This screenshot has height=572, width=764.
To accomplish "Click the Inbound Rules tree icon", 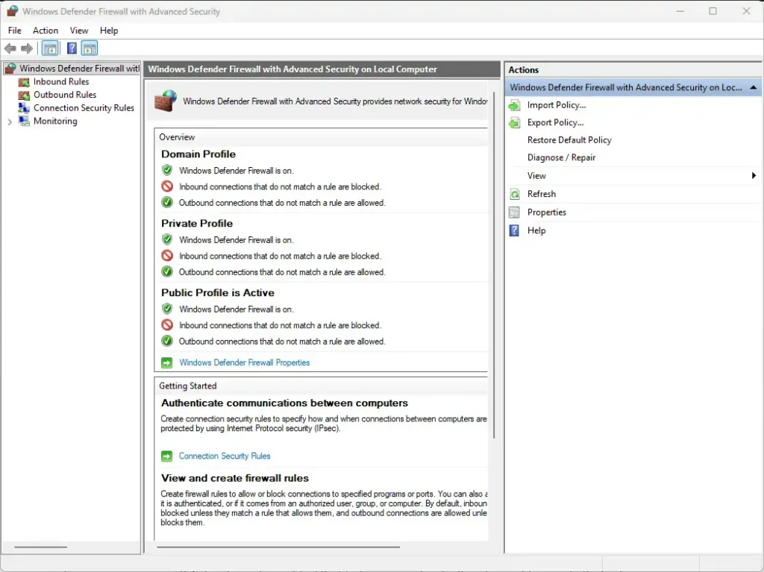I will 24,82.
